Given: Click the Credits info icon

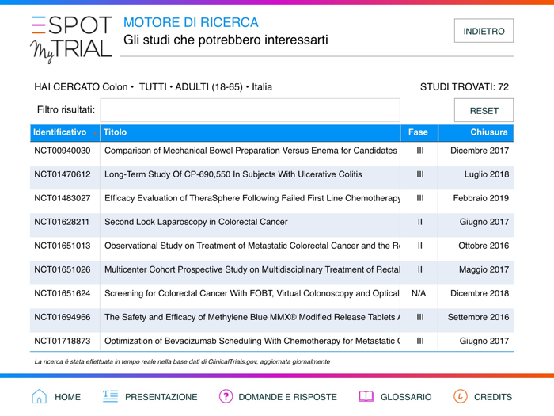Looking at the screenshot, I should pyautogui.click(x=461, y=396).
